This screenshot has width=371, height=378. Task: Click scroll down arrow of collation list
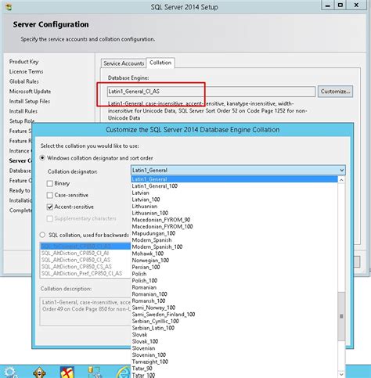click(x=341, y=374)
